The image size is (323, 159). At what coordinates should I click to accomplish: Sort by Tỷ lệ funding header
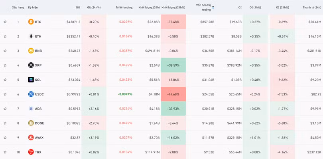[124, 8]
